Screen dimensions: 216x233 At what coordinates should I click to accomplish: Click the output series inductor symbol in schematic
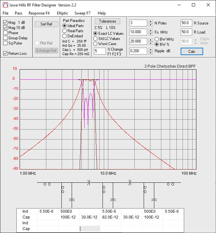[x=170, y=184]
